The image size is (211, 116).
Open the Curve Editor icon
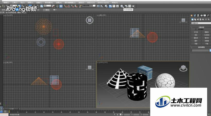click(114, 6)
